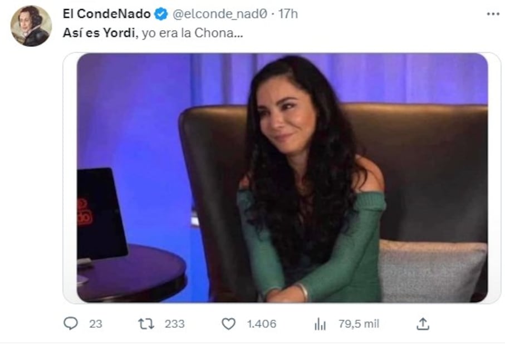Open El CondeNado's profile avatar
The height and width of the screenshot is (345, 505).
point(31,26)
